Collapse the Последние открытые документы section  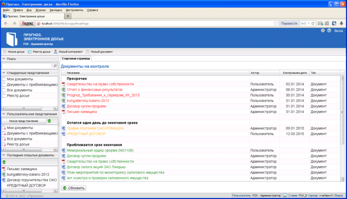point(4,155)
